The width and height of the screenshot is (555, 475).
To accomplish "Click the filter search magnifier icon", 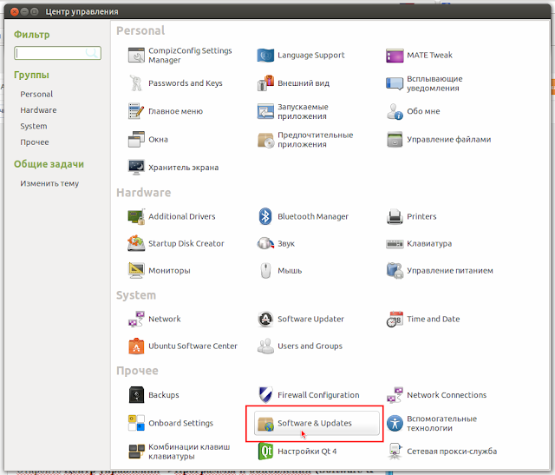I will tap(92, 53).
